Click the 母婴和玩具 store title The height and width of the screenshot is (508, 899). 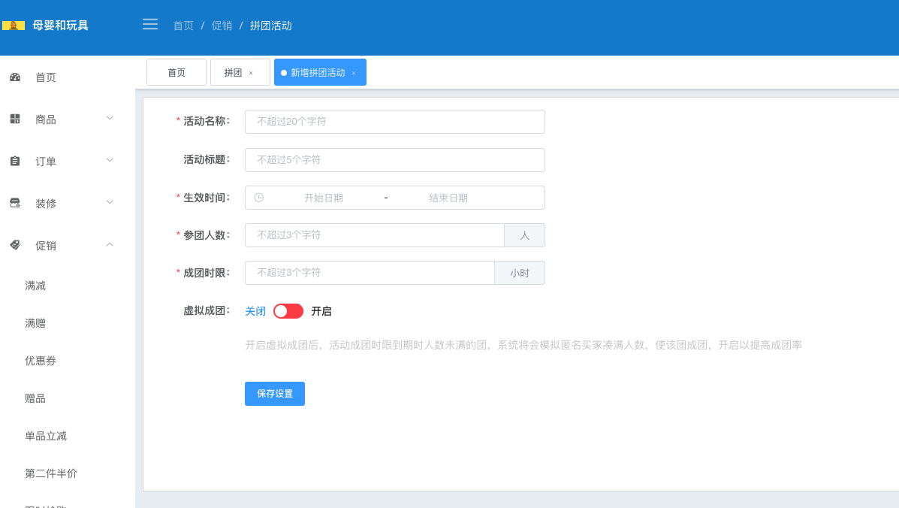pyautogui.click(x=60, y=26)
